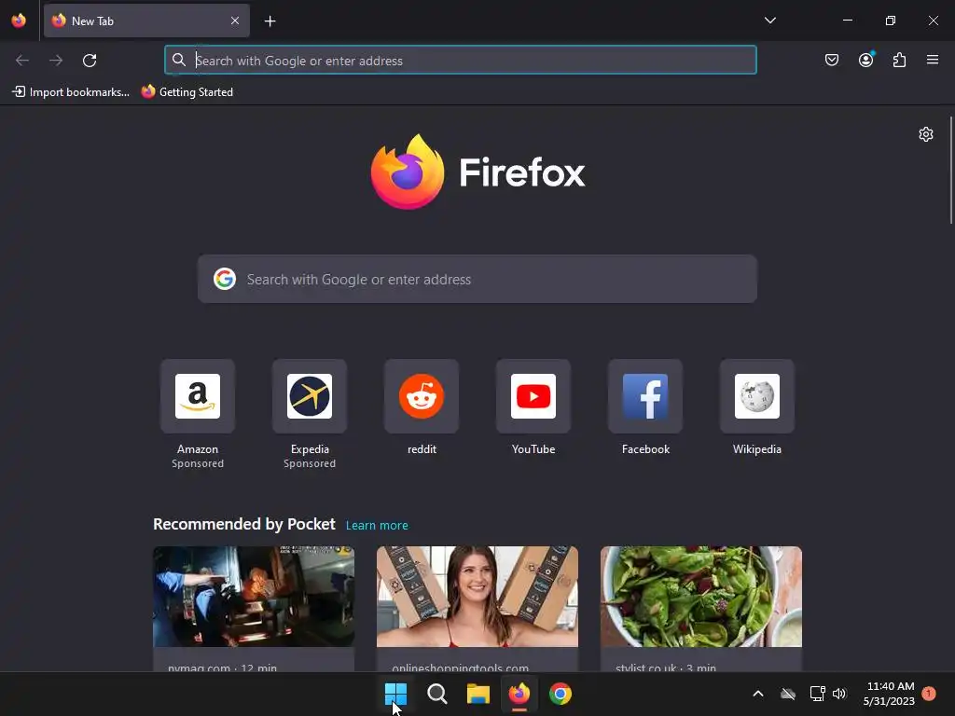Open new tab personalize gear icon
955x716 pixels.
[x=926, y=134]
